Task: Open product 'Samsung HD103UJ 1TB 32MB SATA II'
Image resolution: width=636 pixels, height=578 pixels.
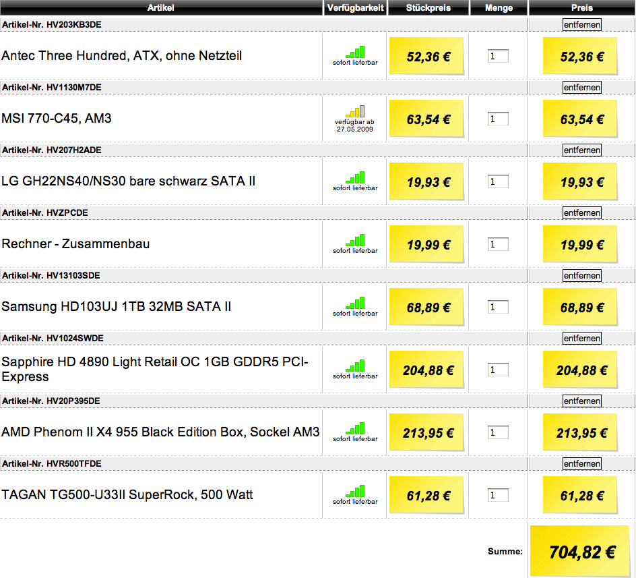Action: (116, 306)
